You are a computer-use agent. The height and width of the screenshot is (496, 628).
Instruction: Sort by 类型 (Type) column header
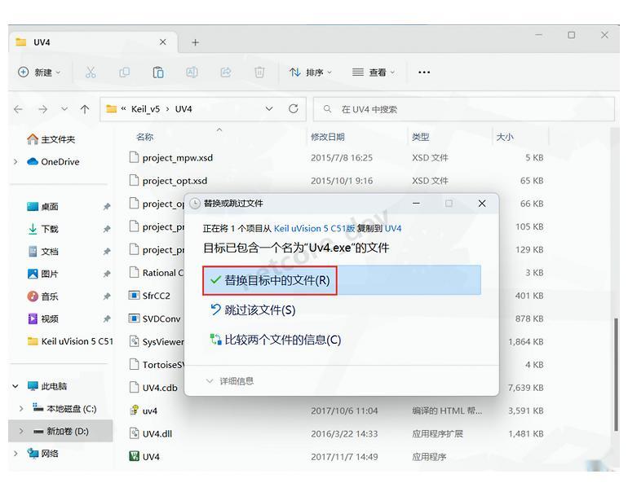[421, 137]
